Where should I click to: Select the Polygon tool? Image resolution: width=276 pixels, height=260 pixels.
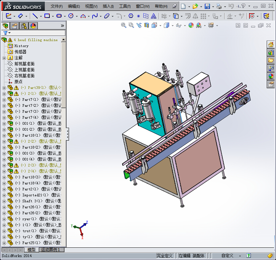131,16
